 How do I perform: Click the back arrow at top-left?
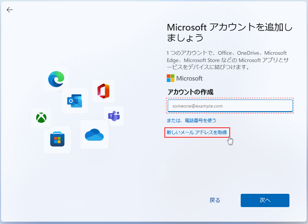(10, 10)
